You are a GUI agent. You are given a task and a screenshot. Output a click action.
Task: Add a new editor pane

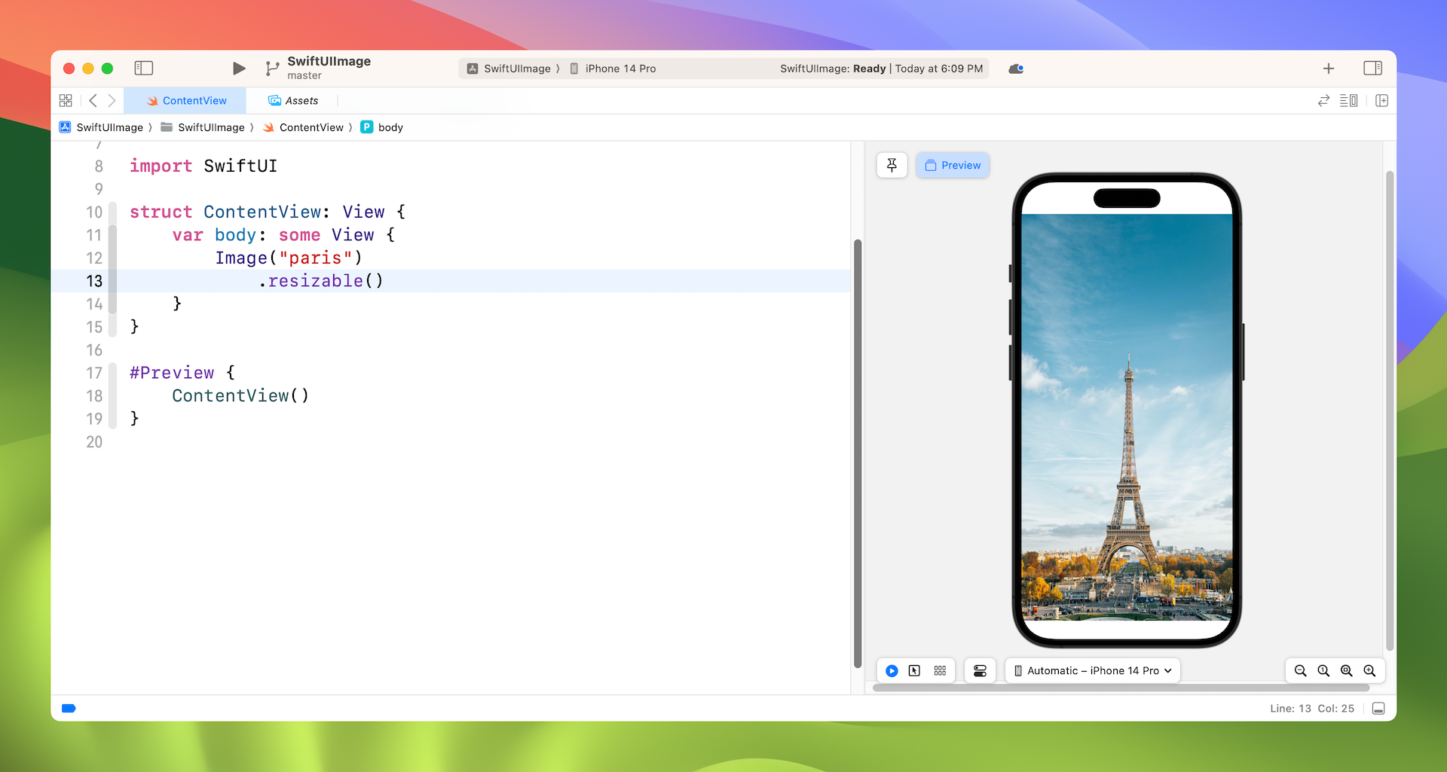click(x=1381, y=100)
